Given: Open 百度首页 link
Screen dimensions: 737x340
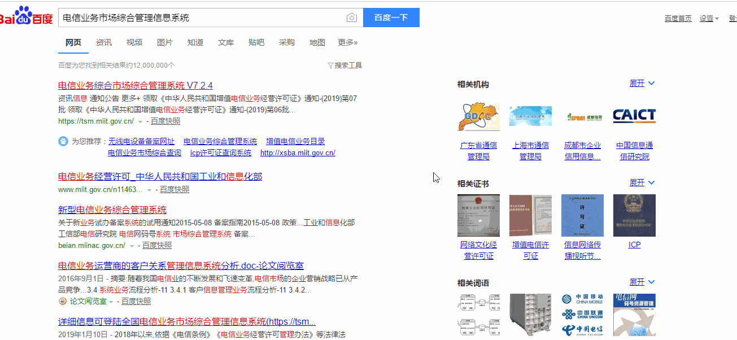Looking at the screenshot, I should pos(678,18).
